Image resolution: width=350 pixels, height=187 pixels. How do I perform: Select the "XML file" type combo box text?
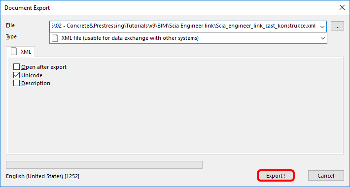(130, 38)
